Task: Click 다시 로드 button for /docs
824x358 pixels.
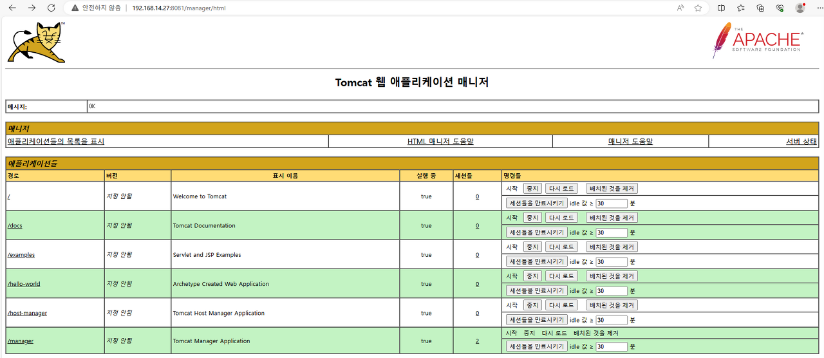Action: pos(561,218)
